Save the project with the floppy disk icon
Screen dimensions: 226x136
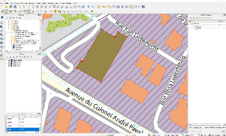tap(11, 7)
